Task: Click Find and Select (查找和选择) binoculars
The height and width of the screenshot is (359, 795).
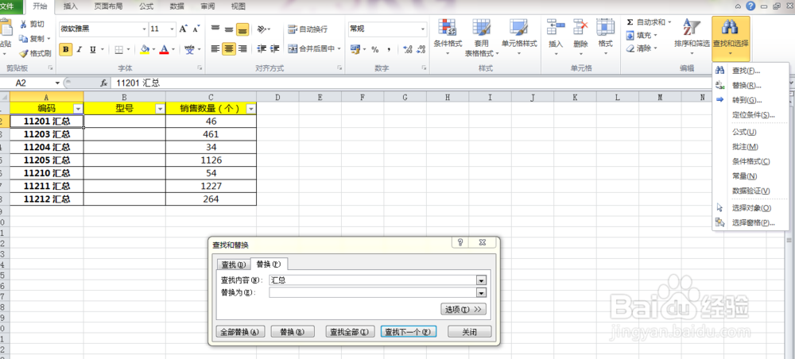Action: coord(730,37)
